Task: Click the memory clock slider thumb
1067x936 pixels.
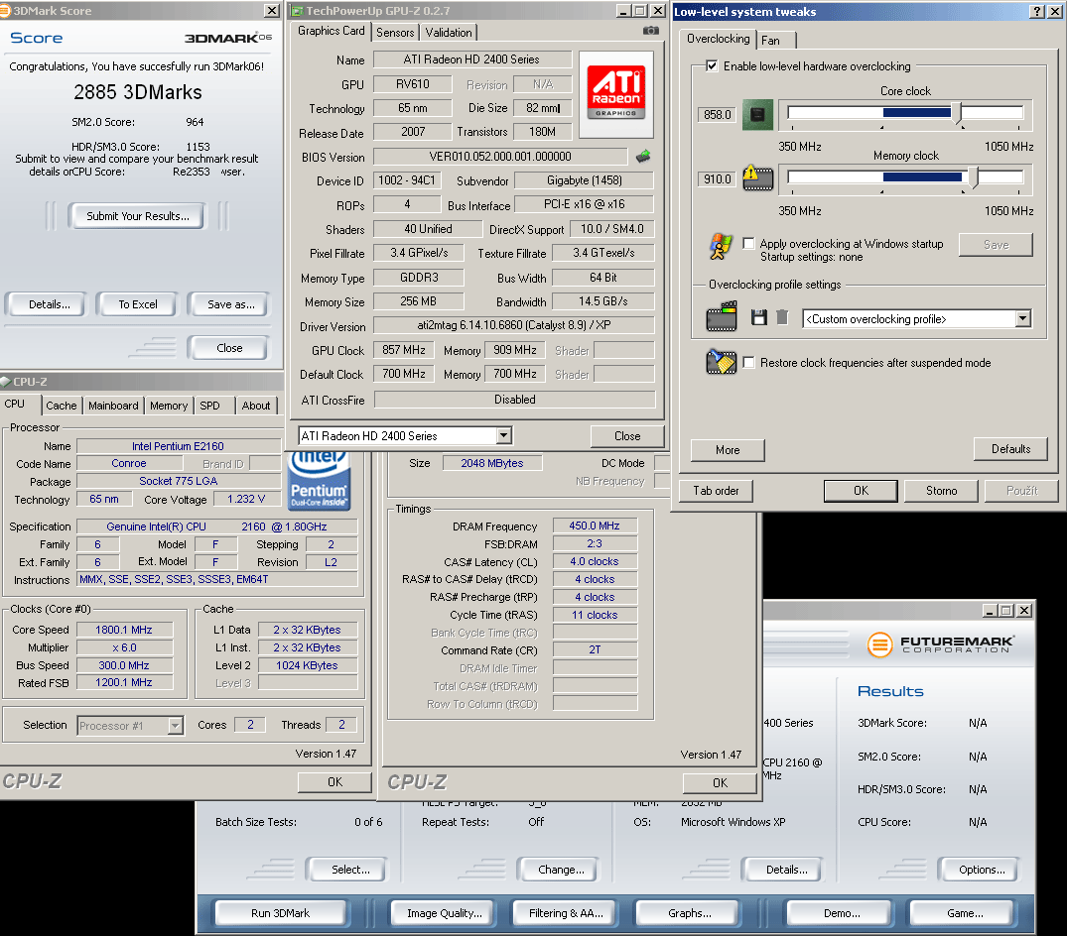Action: pos(974,178)
